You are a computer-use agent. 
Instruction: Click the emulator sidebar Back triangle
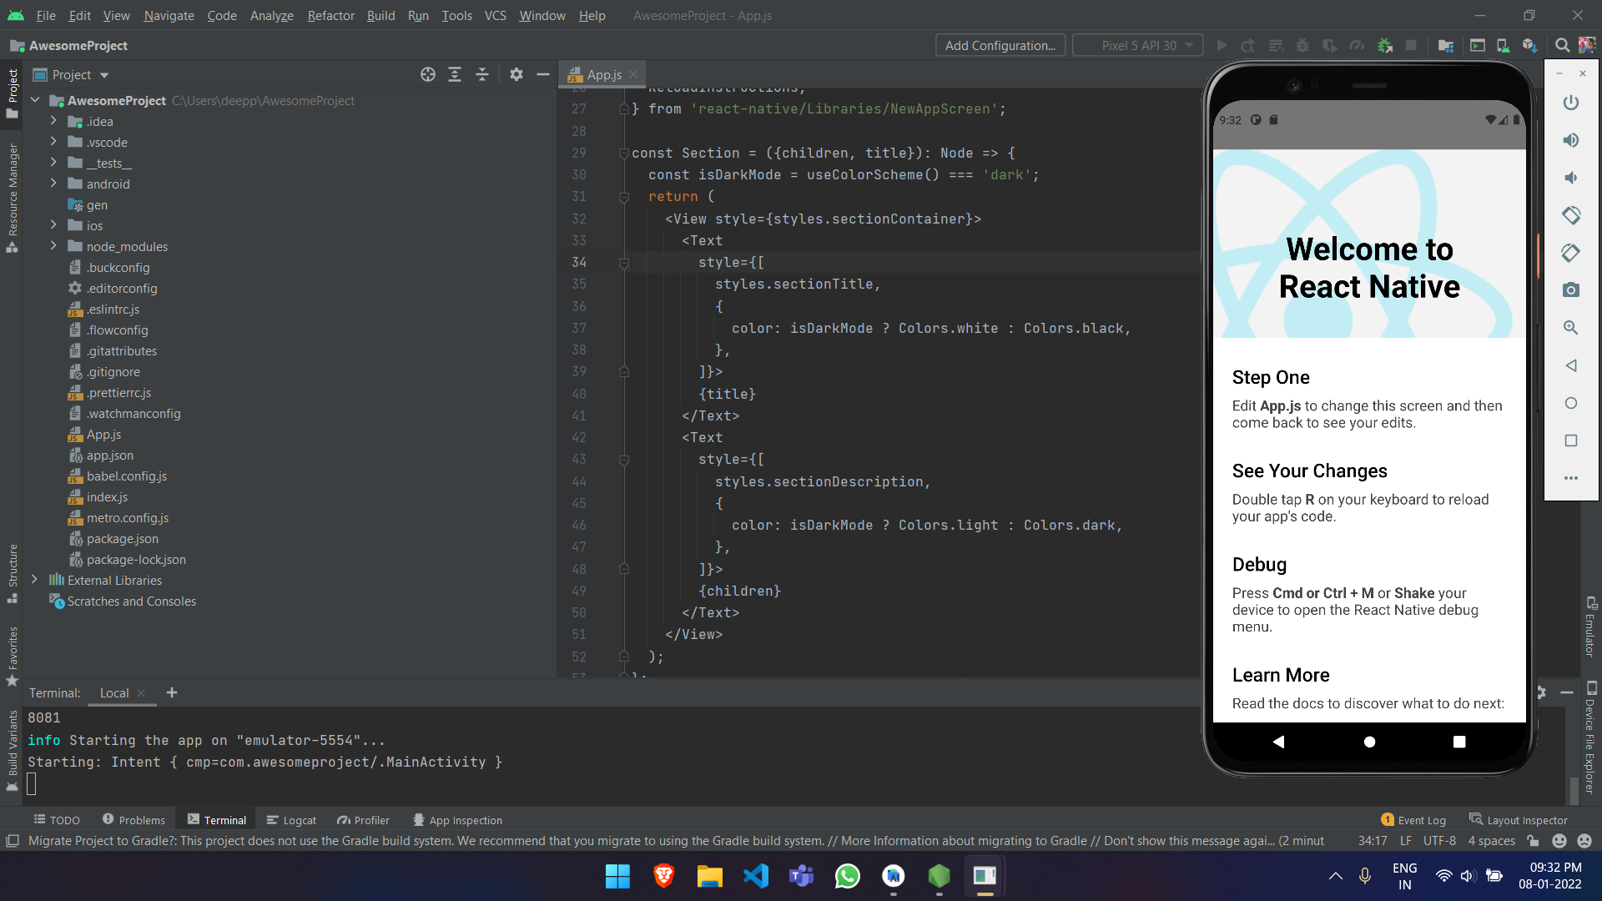coord(1571,365)
